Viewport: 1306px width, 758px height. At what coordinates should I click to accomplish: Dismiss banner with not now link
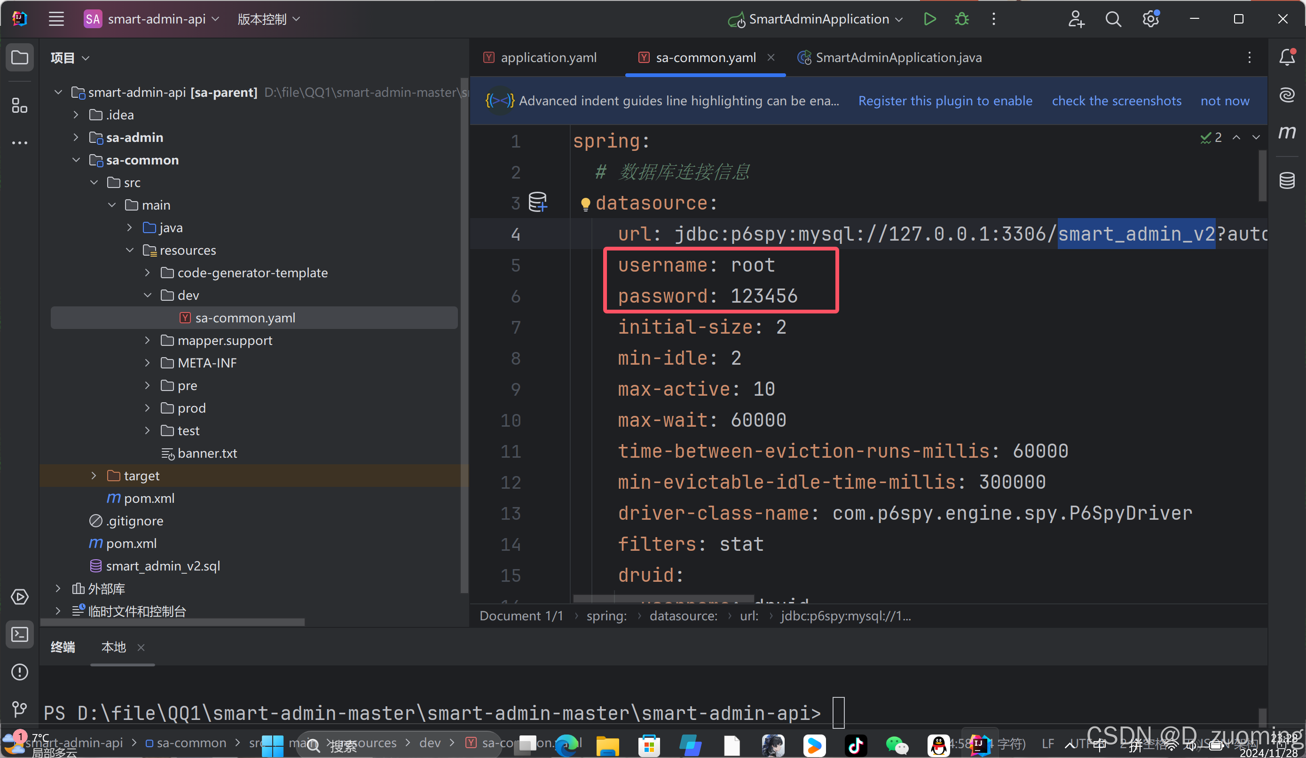pos(1225,101)
